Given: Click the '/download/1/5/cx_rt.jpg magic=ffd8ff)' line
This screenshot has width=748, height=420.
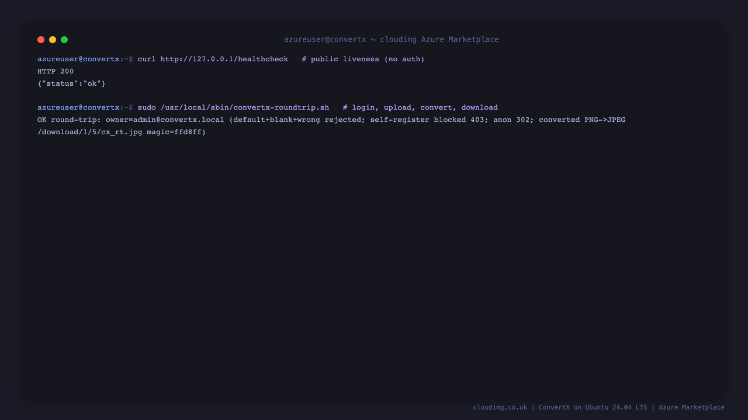Looking at the screenshot, I should (122, 132).
